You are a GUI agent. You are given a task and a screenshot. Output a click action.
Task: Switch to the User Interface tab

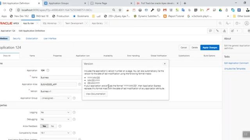50,38
